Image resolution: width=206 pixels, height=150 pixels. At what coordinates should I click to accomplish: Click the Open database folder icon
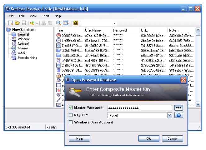[x=17, y=23]
